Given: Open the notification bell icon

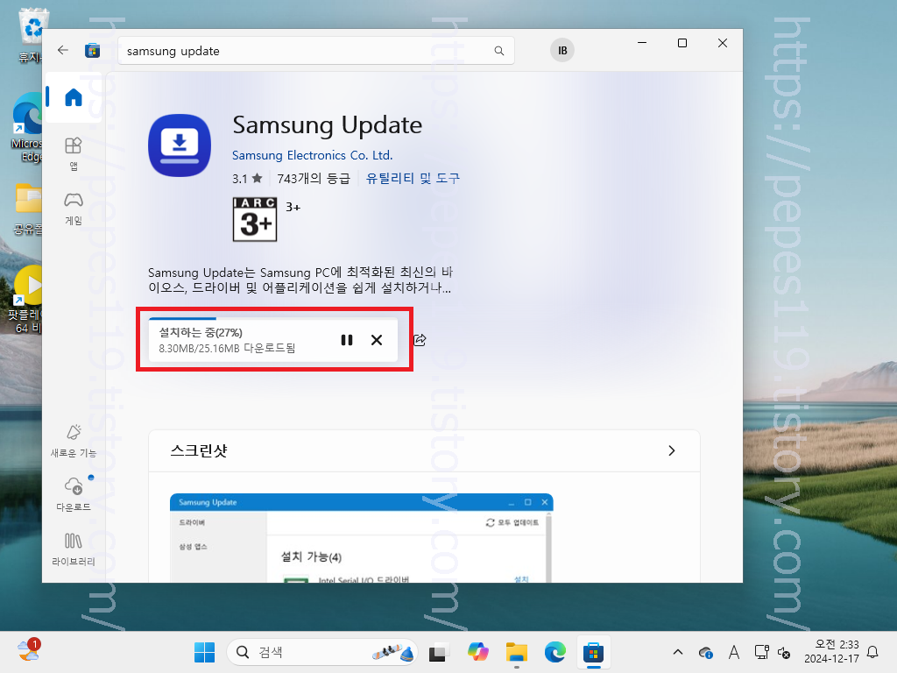Looking at the screenshot, I should click(x=873, y=652).
